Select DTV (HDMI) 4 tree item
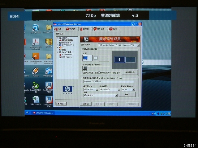 pos(67,45)
